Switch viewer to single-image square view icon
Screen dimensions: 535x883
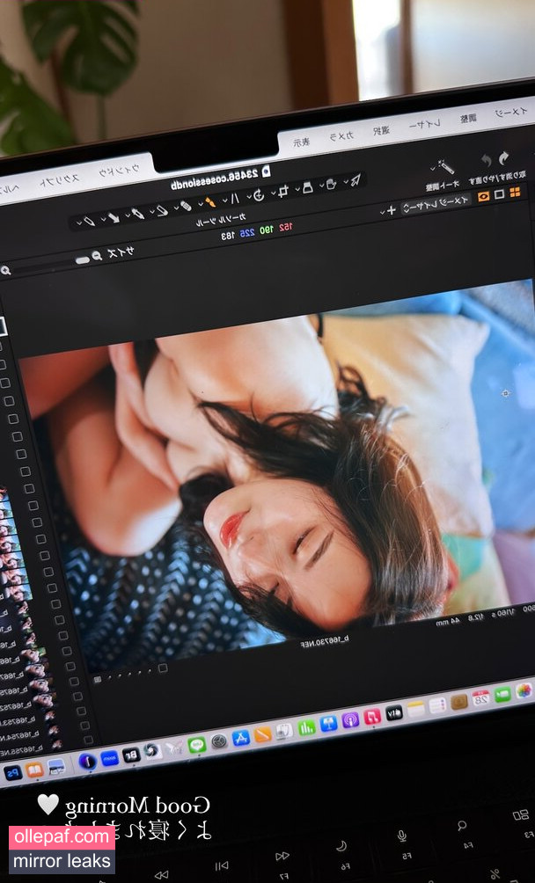click(500, 194)
